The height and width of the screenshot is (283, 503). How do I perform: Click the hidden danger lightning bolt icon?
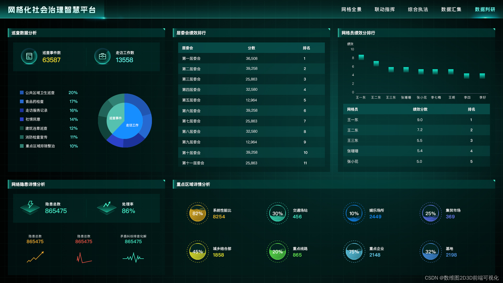30,205
